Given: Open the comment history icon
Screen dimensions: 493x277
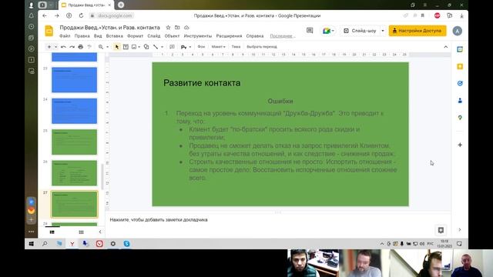Looking at the screenshot, I should pyautogui.click(x=310, y=31).
